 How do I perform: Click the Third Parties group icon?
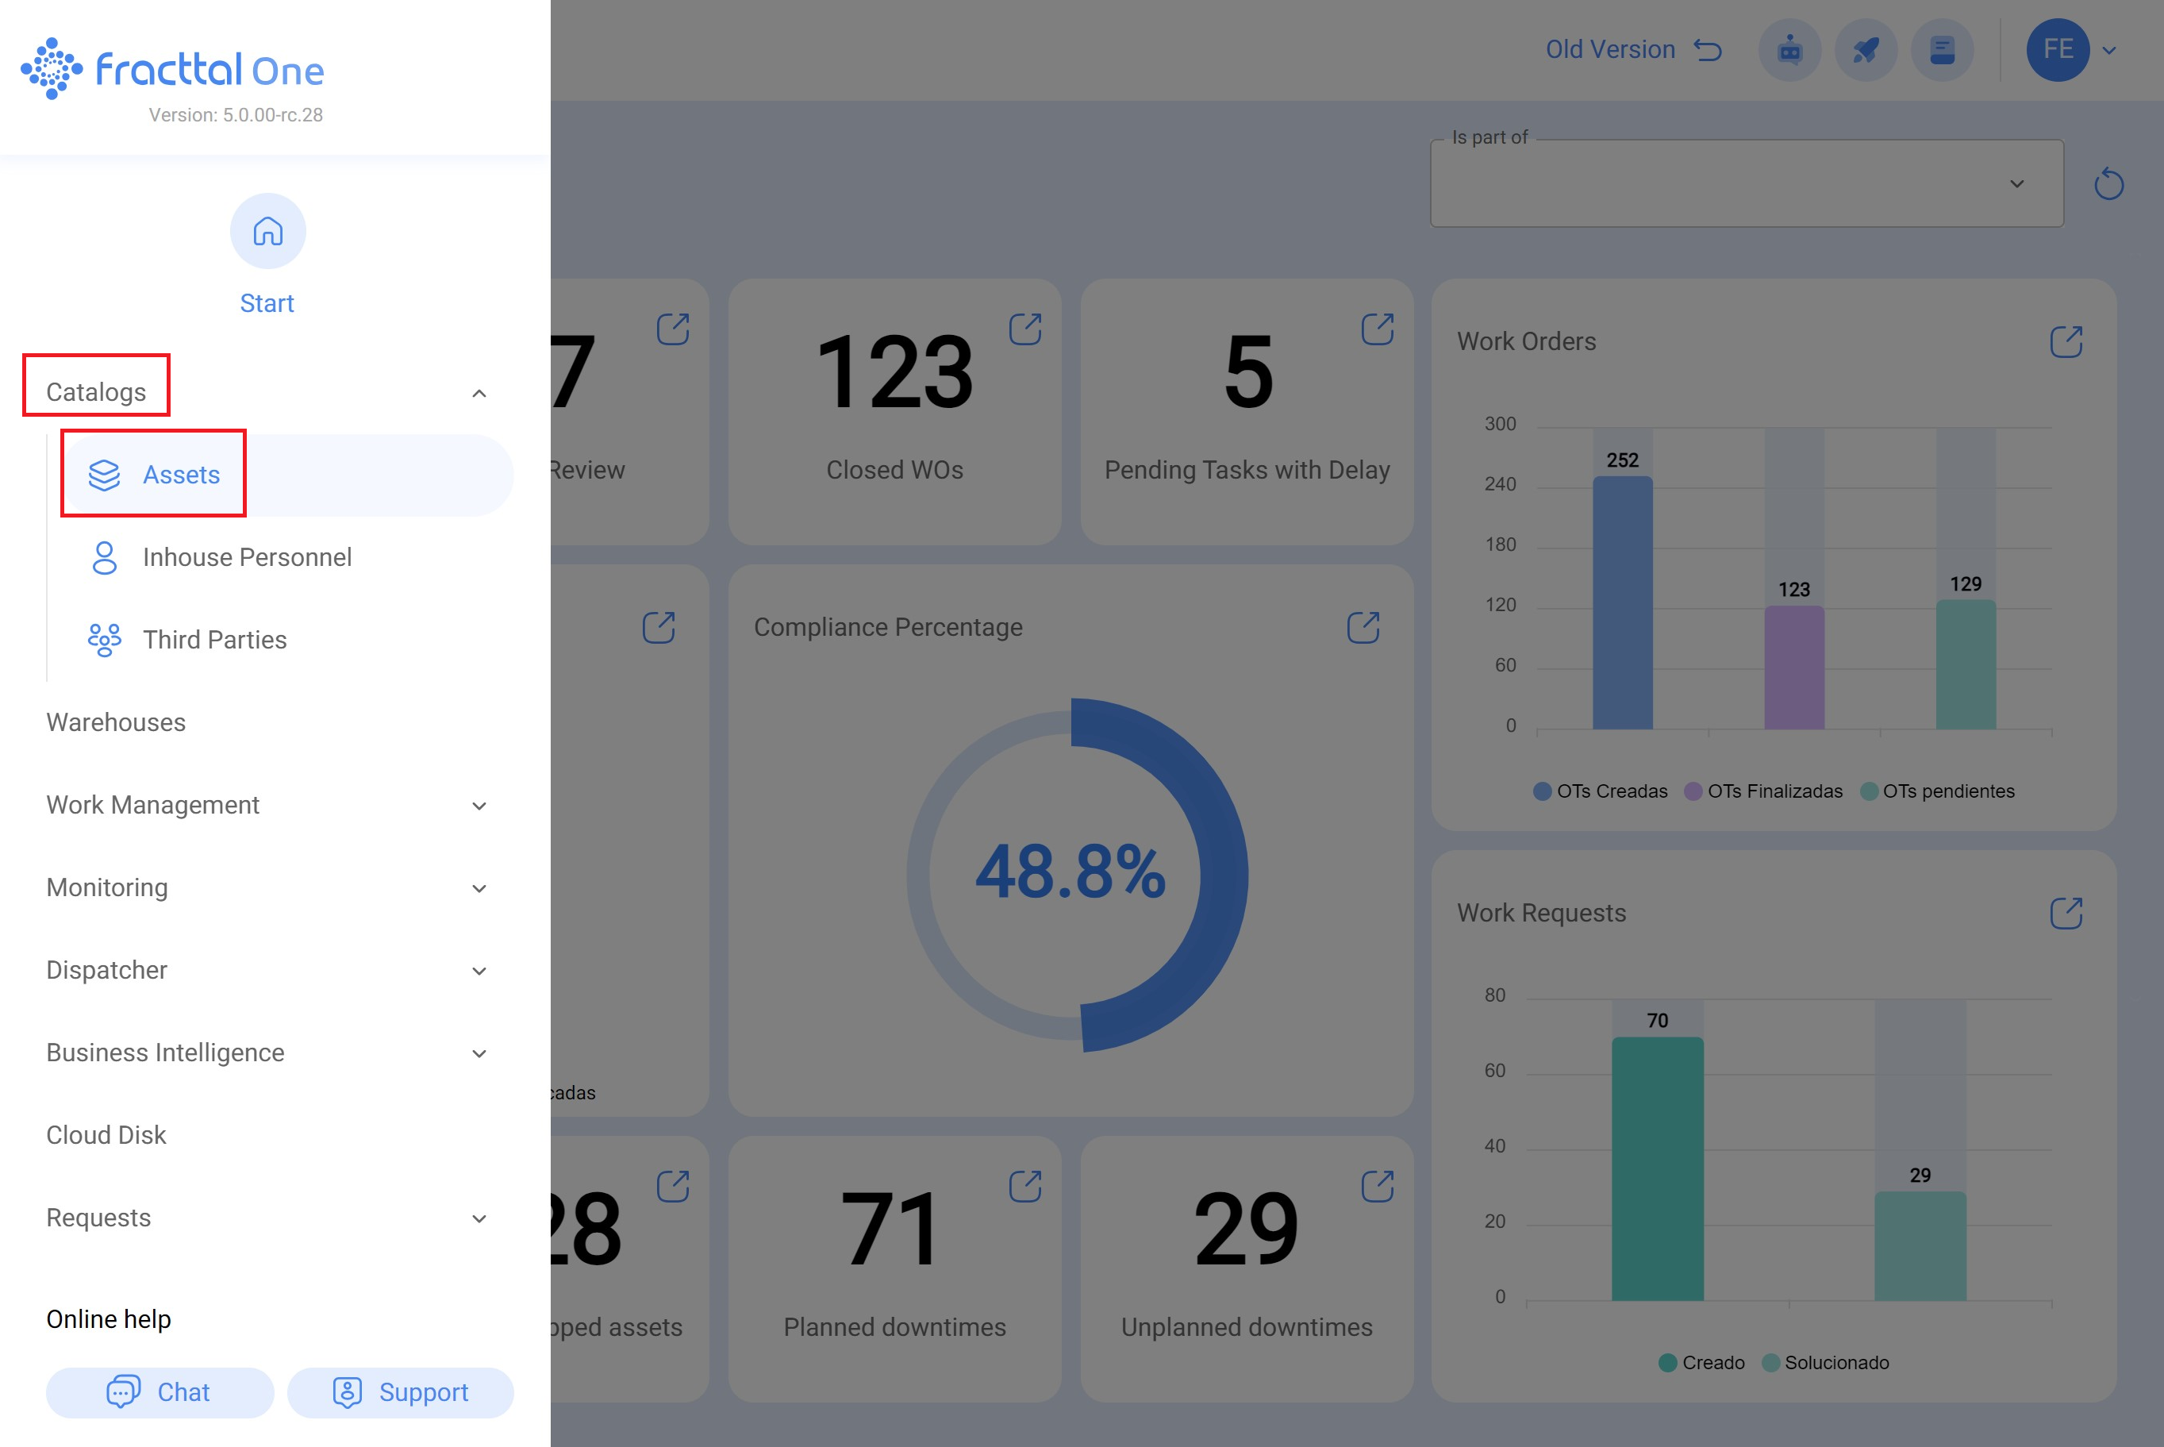point(104,640)
